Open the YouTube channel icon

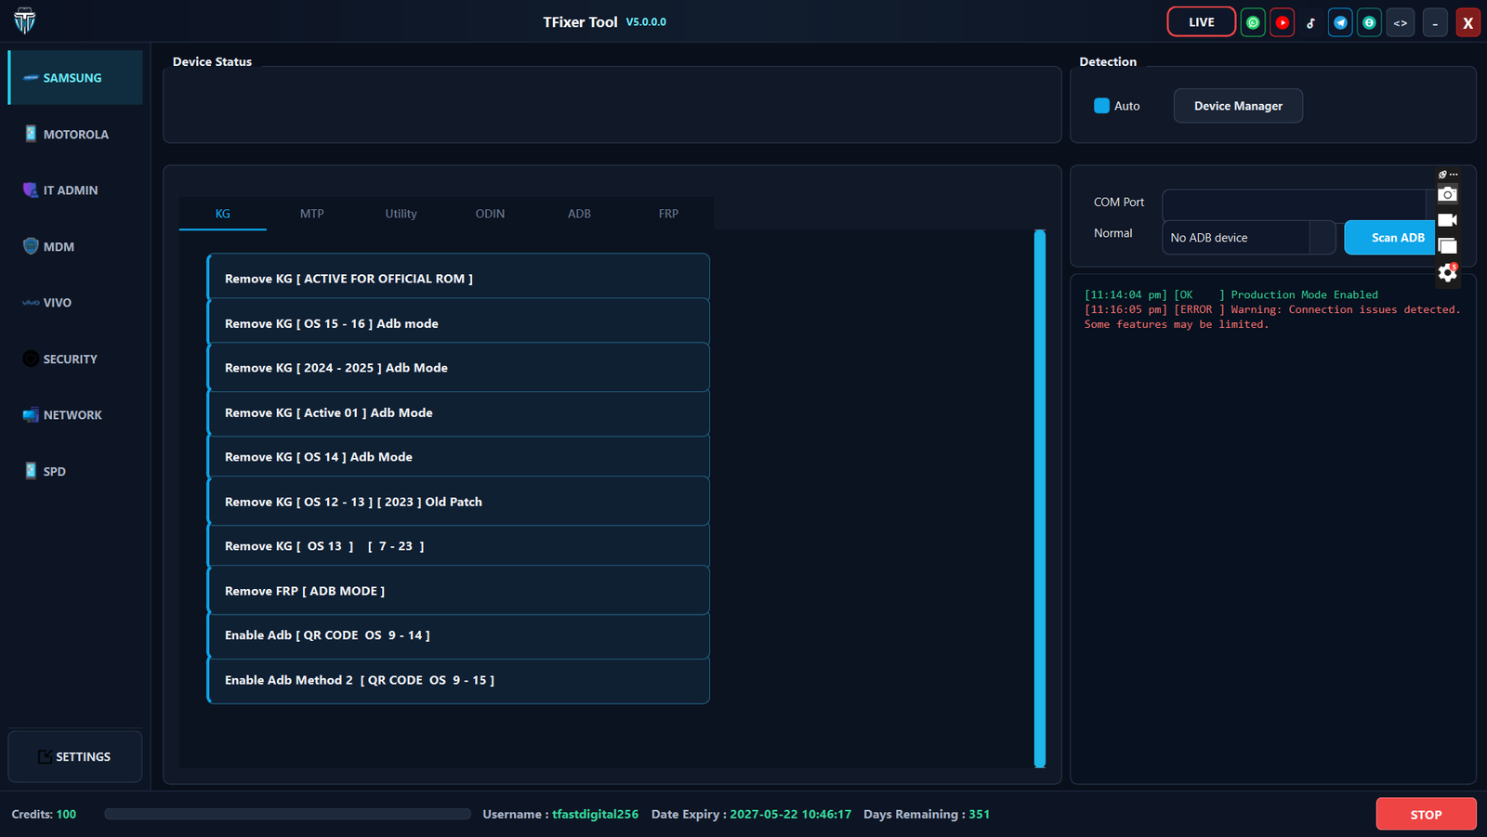tap(1283, 22)
